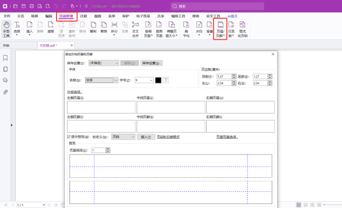Open the font size dropdown showing 9
Image resolution: width=342 pixels, height=208 pixels.
pos(151,80)
